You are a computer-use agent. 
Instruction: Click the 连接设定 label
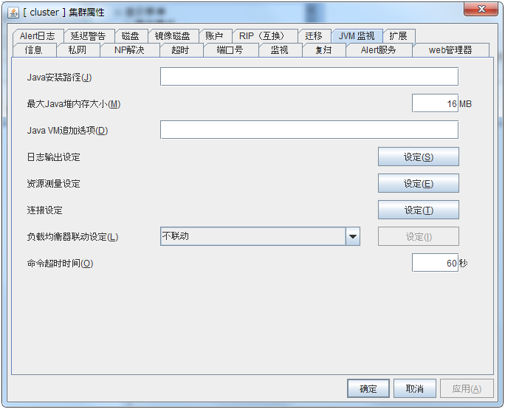pyautogui.click(x=45, y=210)
